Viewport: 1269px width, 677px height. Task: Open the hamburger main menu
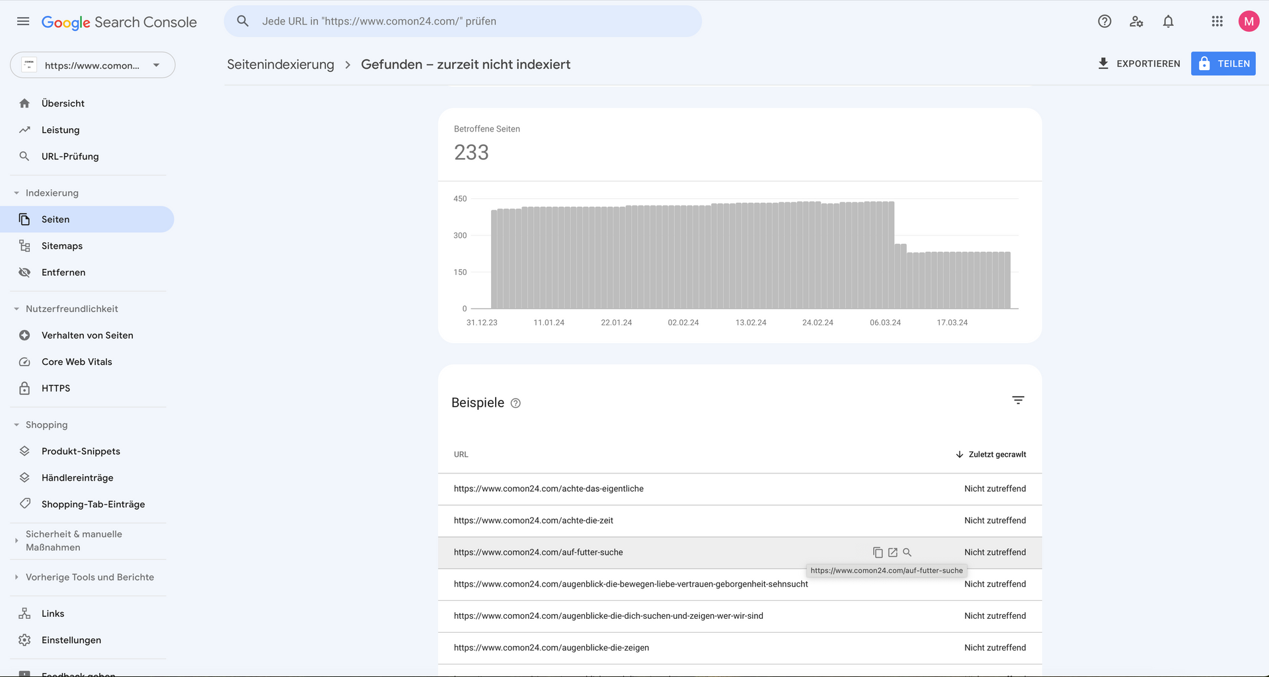coord(23,21)
